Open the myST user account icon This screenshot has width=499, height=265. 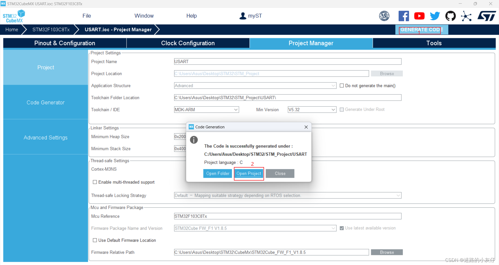pos(243,16)
